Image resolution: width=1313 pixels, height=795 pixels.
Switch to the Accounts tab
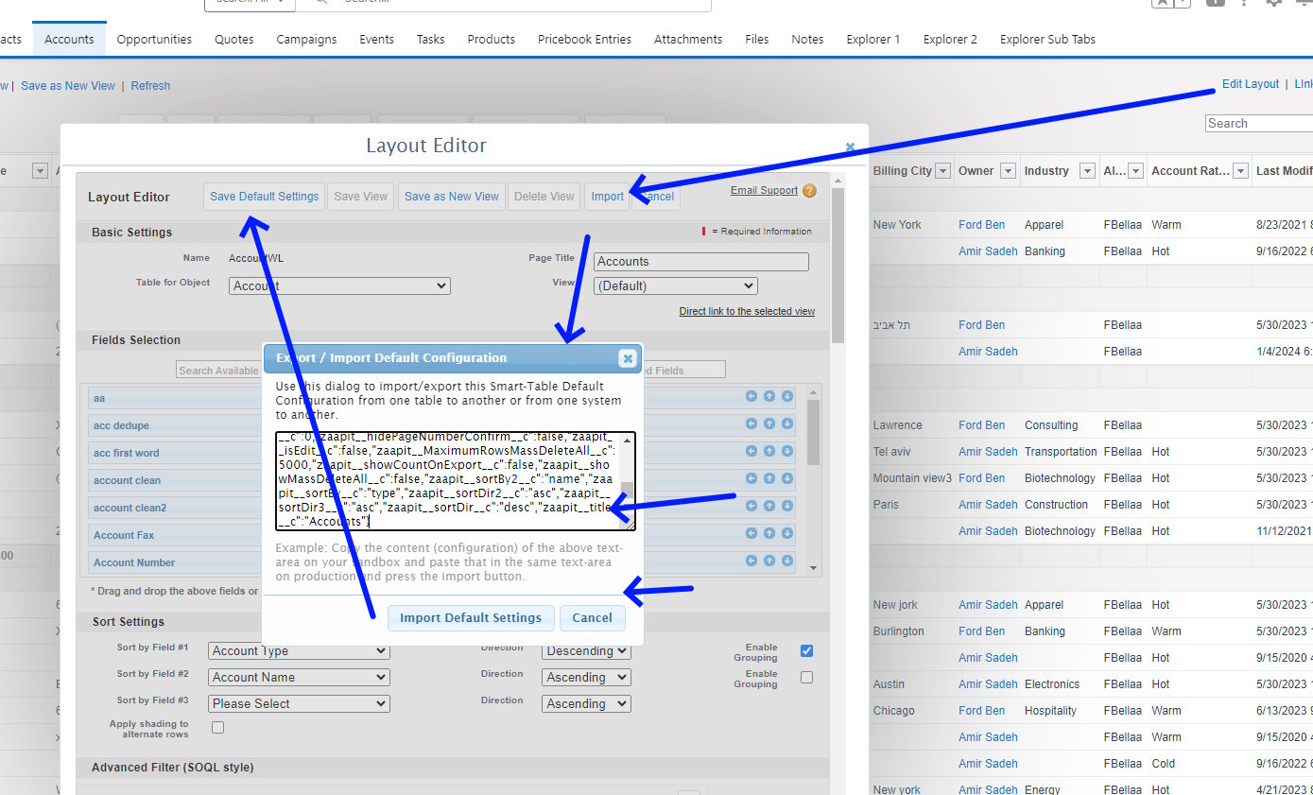(69, 39)
